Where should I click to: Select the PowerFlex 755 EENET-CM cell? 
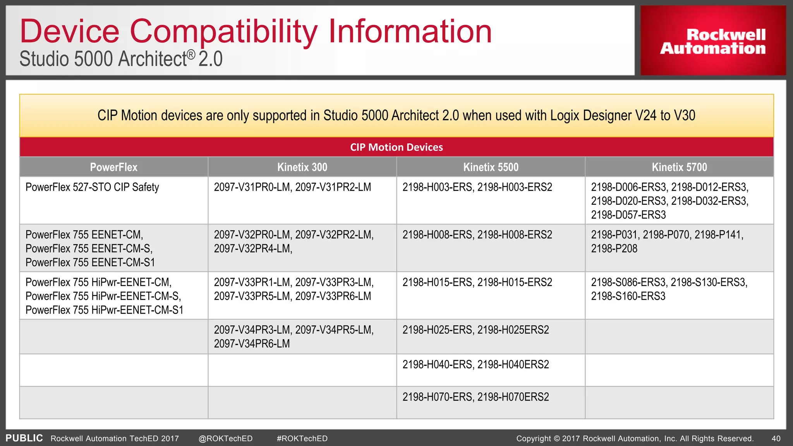(90, 248)
